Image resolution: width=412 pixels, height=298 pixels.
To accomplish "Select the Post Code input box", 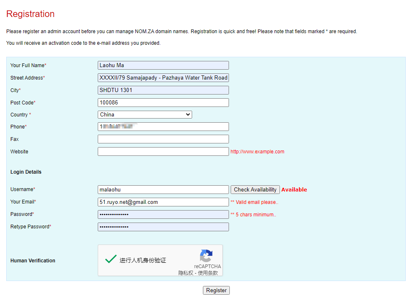I will coord(163,103).
